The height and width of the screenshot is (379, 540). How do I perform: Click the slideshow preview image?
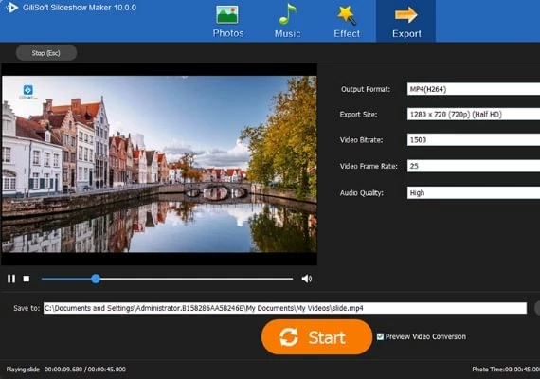(x=159, y=164)
